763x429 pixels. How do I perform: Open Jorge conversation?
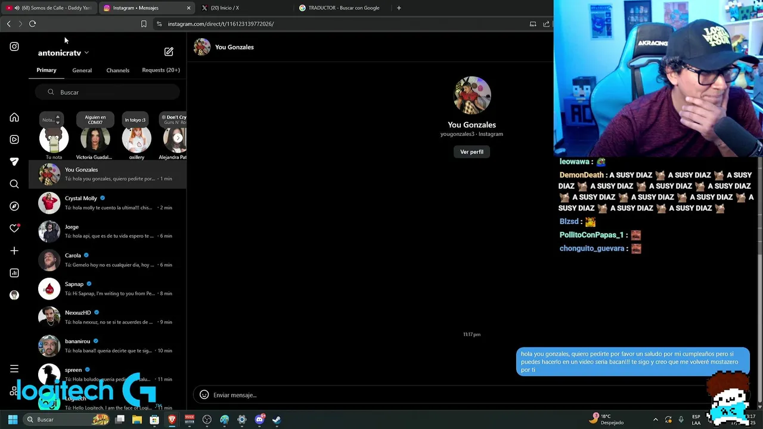click(107, 231)
